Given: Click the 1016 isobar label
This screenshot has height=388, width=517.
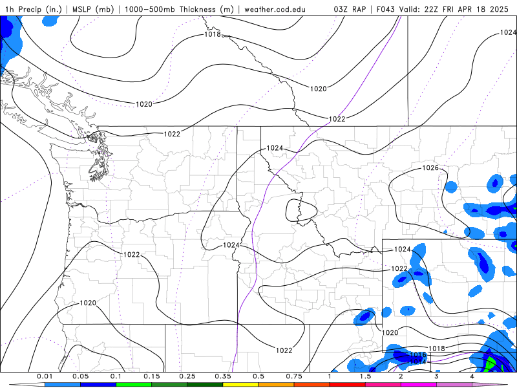Looking at the screenshot, I should (x=418, y=354).
